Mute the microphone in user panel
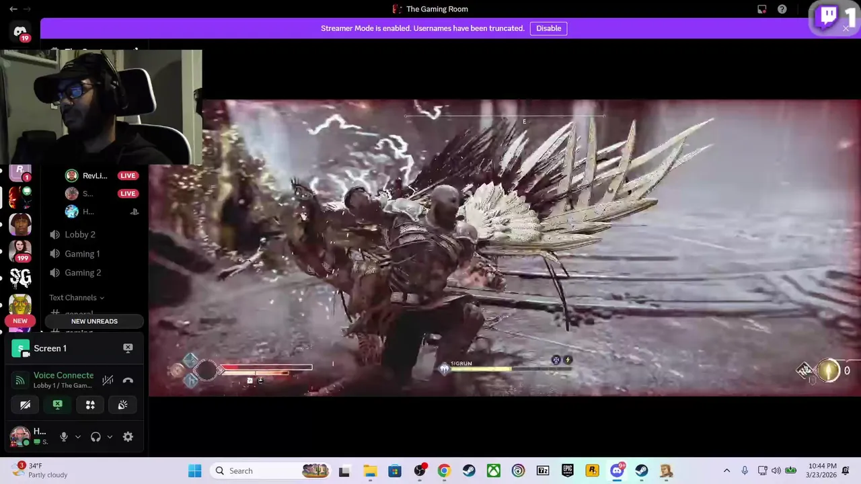 pos(64,437)
